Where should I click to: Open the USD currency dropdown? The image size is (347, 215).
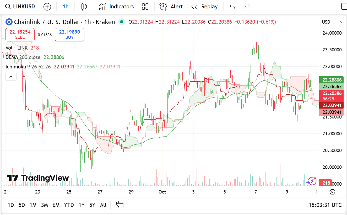332,22
